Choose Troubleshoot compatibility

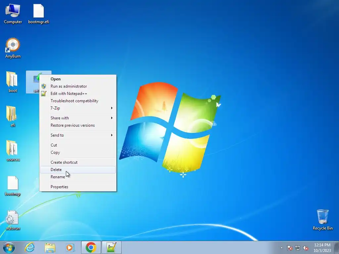click(x=78, y=101)
